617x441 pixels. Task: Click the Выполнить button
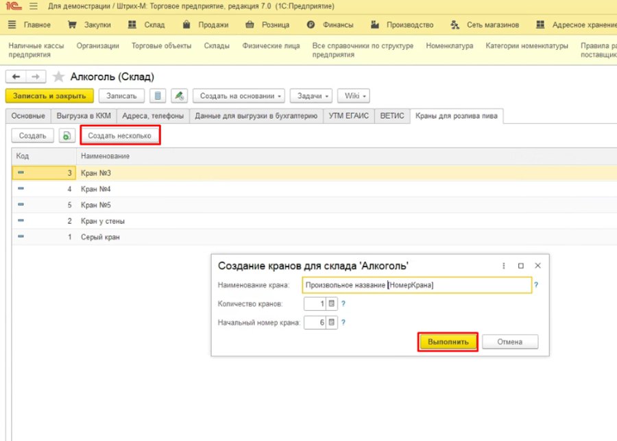click(x=448, y=342)
